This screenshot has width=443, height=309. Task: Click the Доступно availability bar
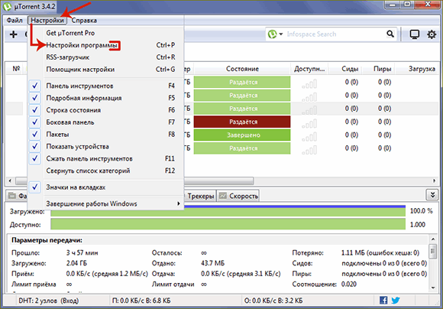pos(228,225)
